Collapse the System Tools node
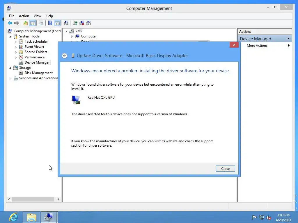 [x=10, y=36]
